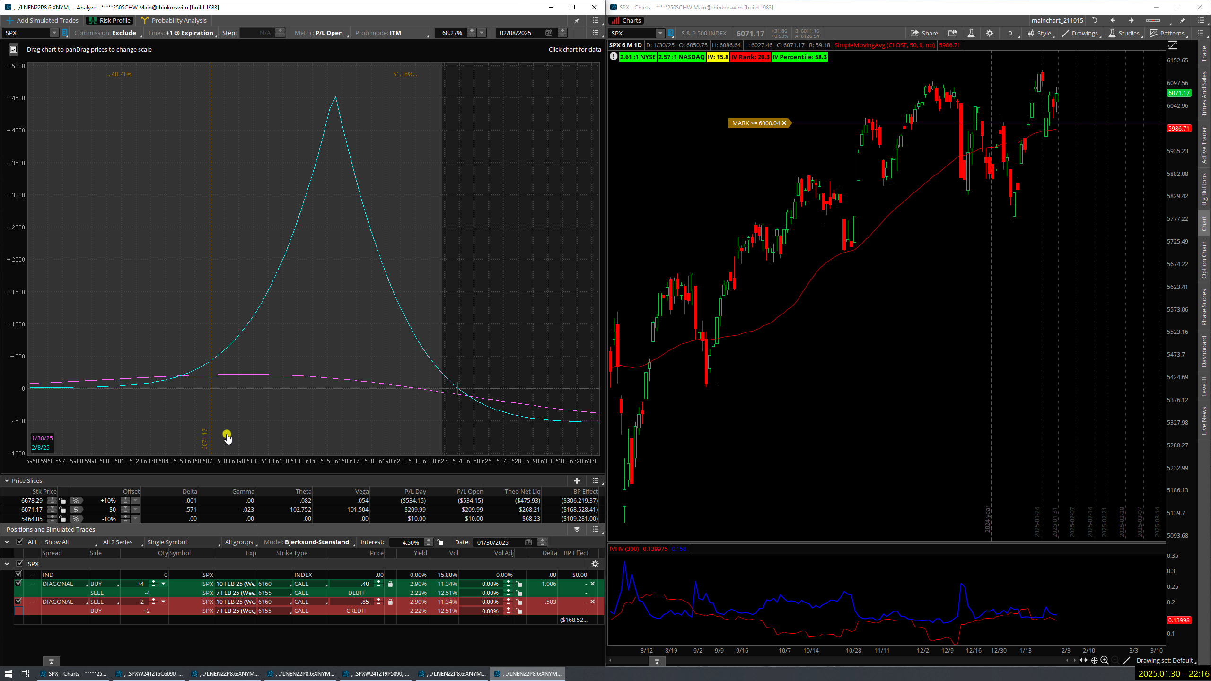Open SPX group settings gear
The image size is (1211, 681).
pos(595,564)
